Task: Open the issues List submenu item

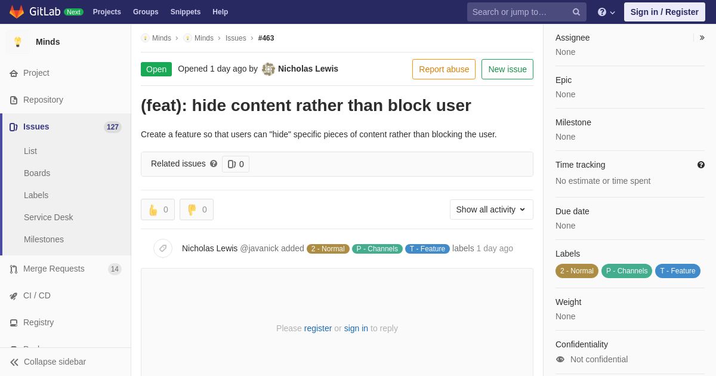Action: tap(30, 151)
